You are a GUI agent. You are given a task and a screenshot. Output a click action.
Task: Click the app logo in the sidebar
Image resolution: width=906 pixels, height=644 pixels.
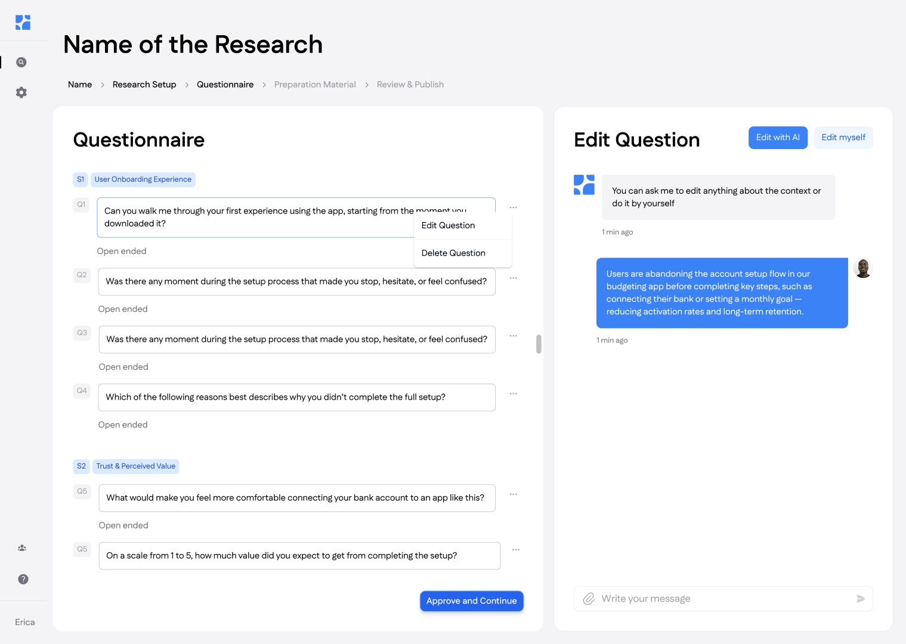[23, 23]
